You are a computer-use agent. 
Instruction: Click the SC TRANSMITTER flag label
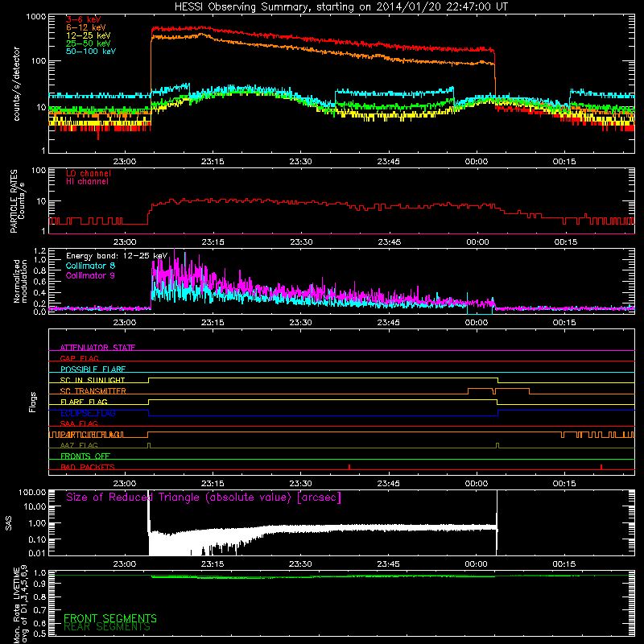click(93, 391)
